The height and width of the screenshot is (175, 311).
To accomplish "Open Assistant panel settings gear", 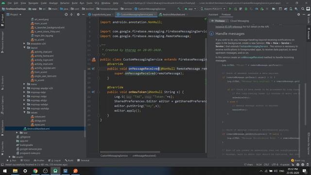I will point(298,15).
